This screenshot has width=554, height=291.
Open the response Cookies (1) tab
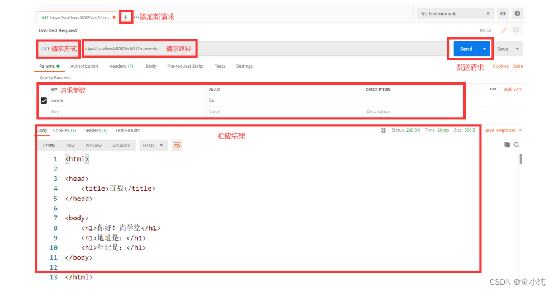64,130
